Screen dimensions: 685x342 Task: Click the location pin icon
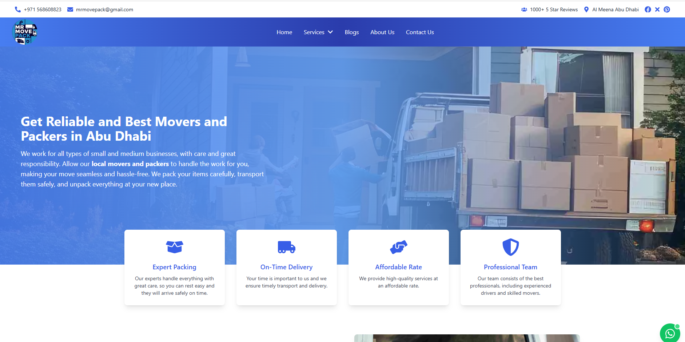click(x=586, y=9)
